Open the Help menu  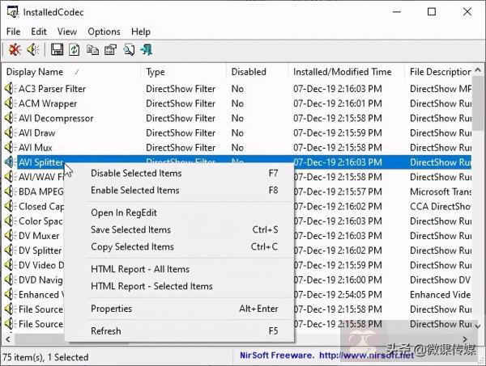(141, 32)
